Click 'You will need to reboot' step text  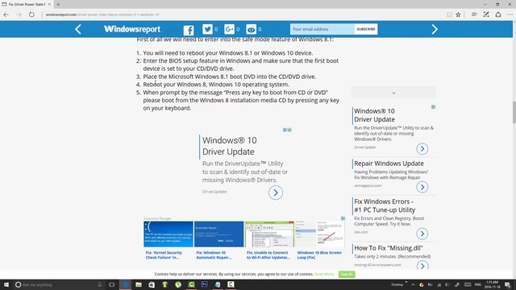point(227,53)
